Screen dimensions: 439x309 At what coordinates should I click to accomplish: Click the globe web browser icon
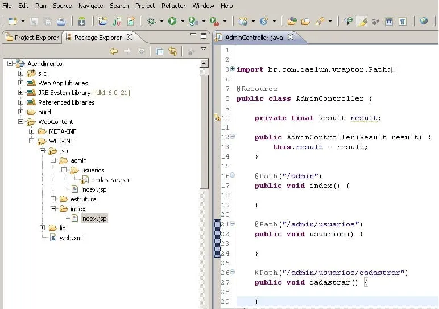(x=424, y=21)
